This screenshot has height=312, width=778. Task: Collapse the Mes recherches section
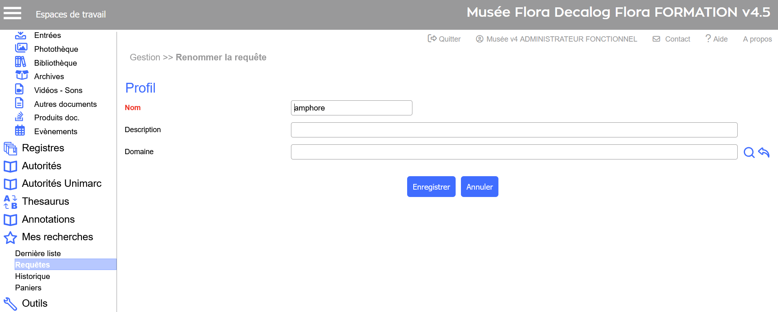pos(57,237)
